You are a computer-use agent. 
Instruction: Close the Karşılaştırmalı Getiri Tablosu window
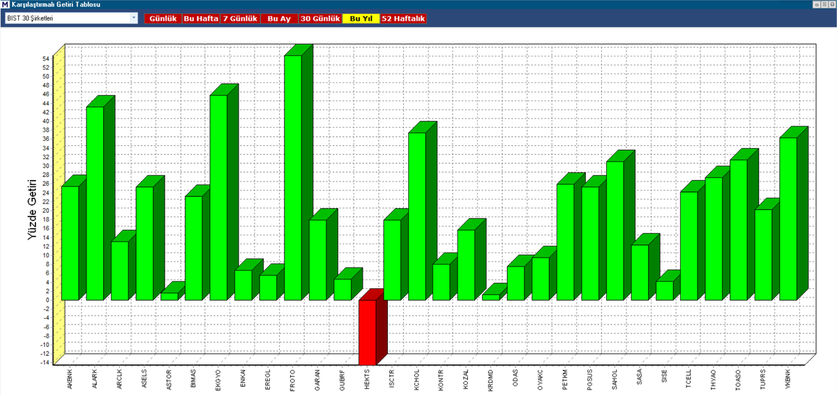[x=831, y=4]
